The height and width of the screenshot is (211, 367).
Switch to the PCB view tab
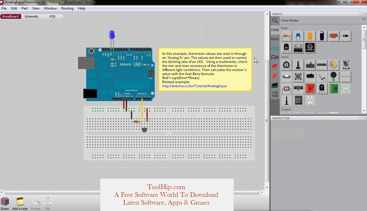pyautogui.click(x=52, y=16)
